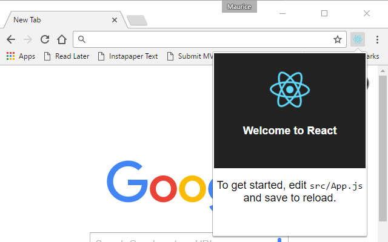This screenshot has height=242, width=388.
Task: Click the address bar input
Action: [209, 39]
